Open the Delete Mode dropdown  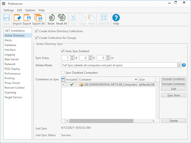click(179, 65)
